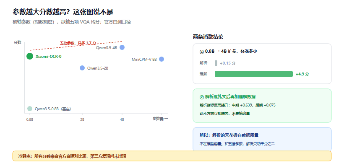Click the Xiaomi-OCR-0 label text
Viewport: 344px width, 166px height.
pos(49,56)
